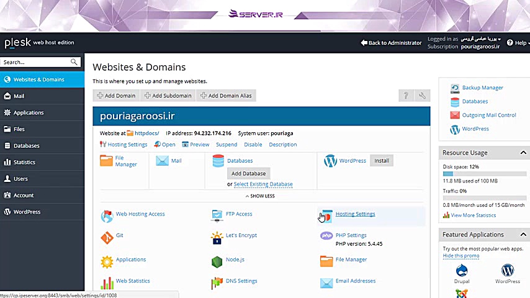Click 'PHP version: 5.4.45' text
The height and width of the screenshot is (298, 530).
pyautogui.click(x=359, y=244)
